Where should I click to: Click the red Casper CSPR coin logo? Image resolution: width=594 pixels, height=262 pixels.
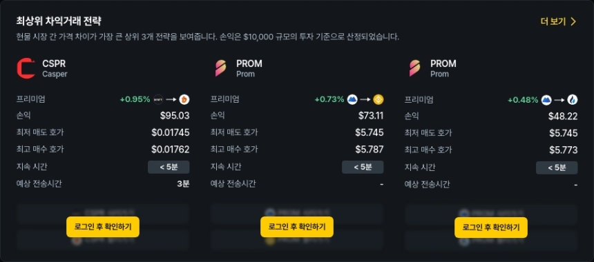(26, 68)
